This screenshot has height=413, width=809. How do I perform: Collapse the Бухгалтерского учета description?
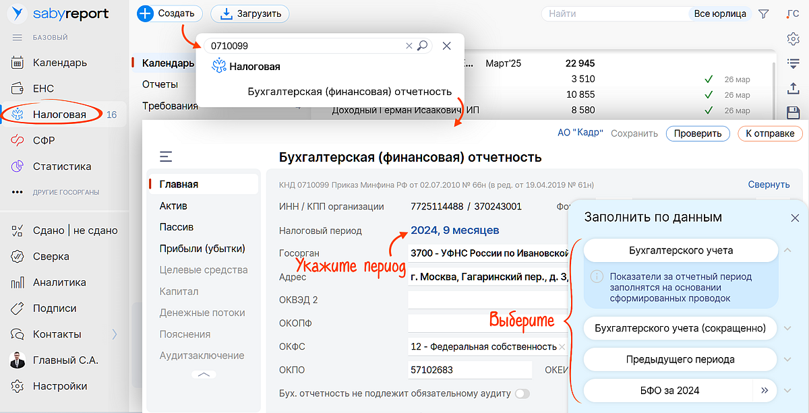click(787, 250)
